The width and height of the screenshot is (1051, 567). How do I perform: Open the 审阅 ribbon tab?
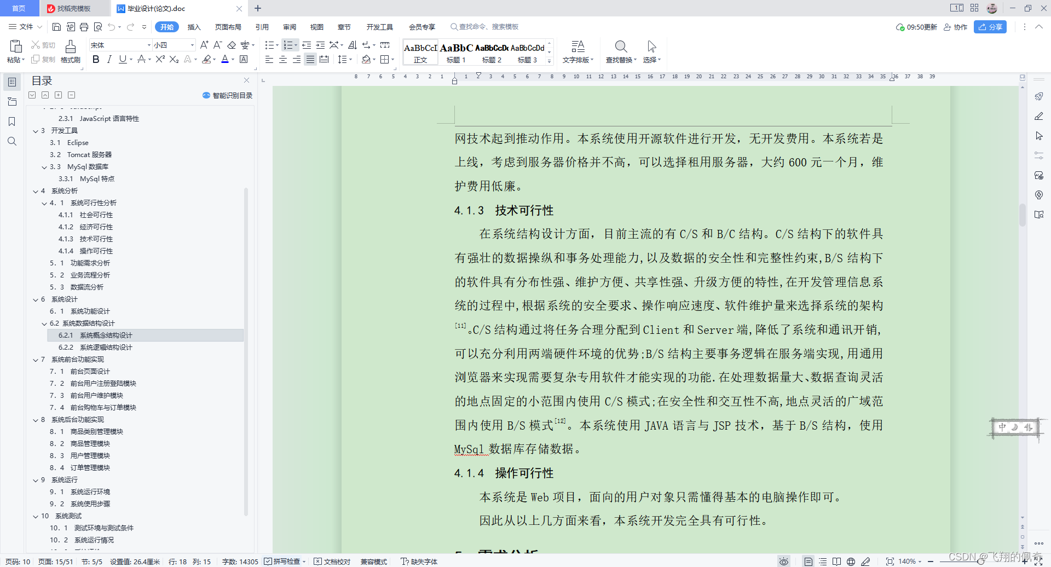click(x=290, y=27)
